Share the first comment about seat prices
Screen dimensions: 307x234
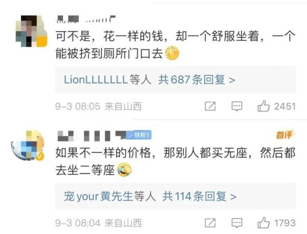click(210, 107)
